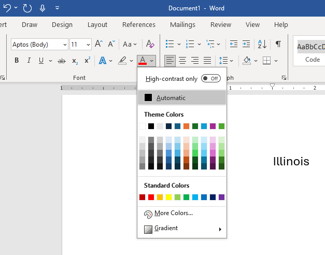The image size is (325, 255).
Task: Click the Increase Font Size icon
Action: point(98,44)
